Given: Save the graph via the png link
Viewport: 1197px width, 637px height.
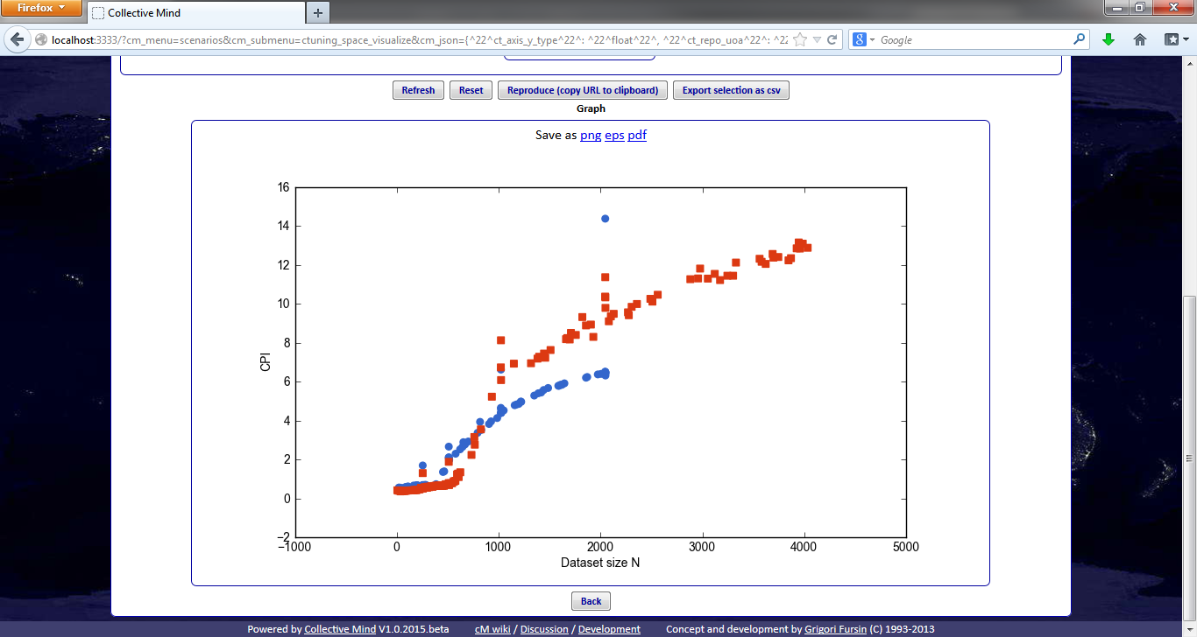Looking at the screenshot, I should pos(591,135).
